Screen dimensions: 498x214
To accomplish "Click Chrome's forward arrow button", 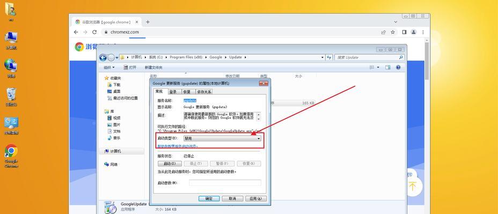I will 85,32.
